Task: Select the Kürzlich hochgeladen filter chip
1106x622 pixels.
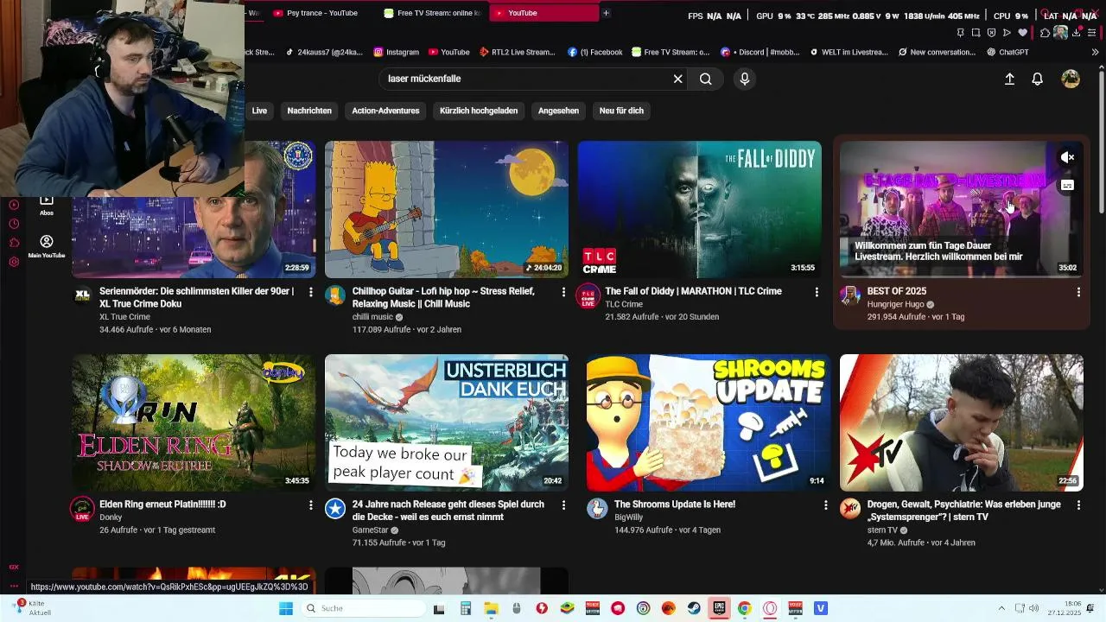Action: [479, 111]
